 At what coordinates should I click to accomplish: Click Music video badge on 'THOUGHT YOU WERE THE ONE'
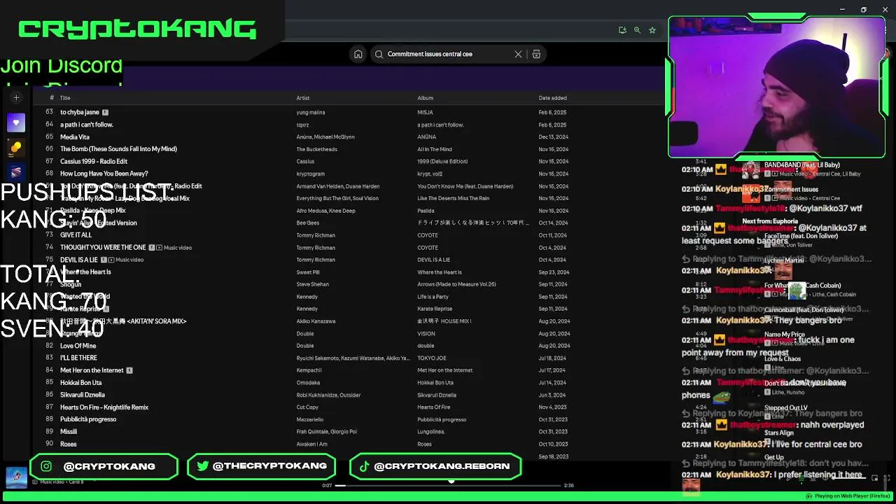174,247
